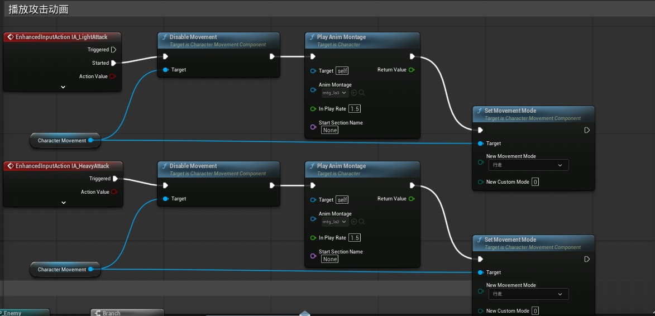Select the Disable Movement node title after IA_LightAttack
The width and height of the screenshot is (655, 316).
pos(193,37)
